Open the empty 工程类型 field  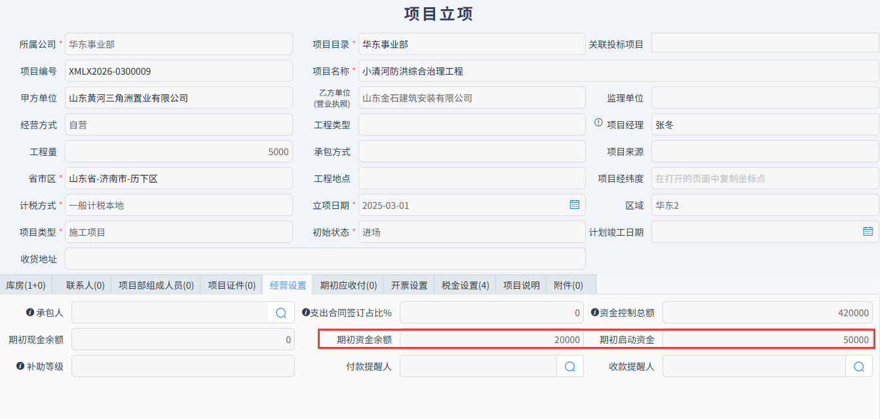pos(472,124)
